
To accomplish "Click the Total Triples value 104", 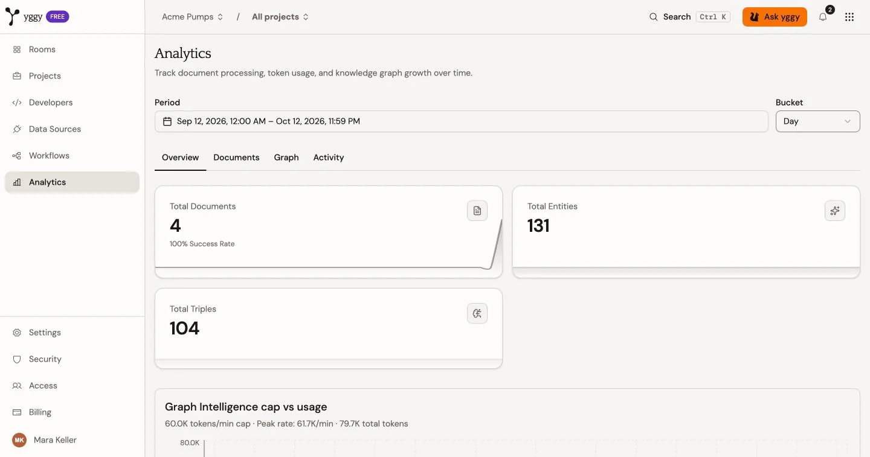I will point(184,328).
